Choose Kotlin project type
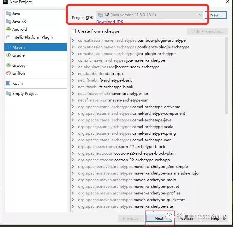The image size is (233, 227). 36,83
